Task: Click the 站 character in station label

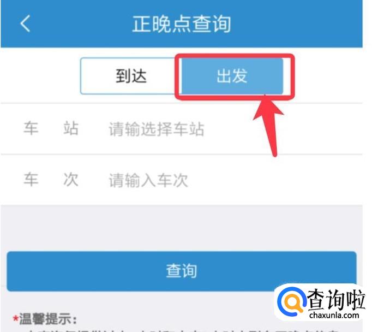Action: [71, 128]
